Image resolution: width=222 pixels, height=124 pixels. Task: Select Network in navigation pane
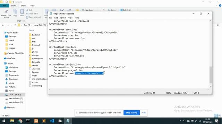[x=9, y=107]
